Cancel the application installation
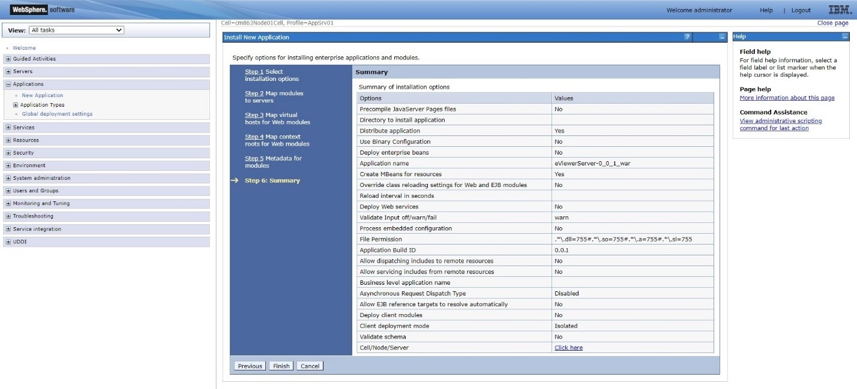Viewport: 857px width, 389px height. [x=310, y=366]
